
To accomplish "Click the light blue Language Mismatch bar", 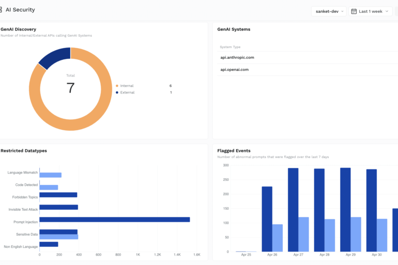I will (50, 175).
